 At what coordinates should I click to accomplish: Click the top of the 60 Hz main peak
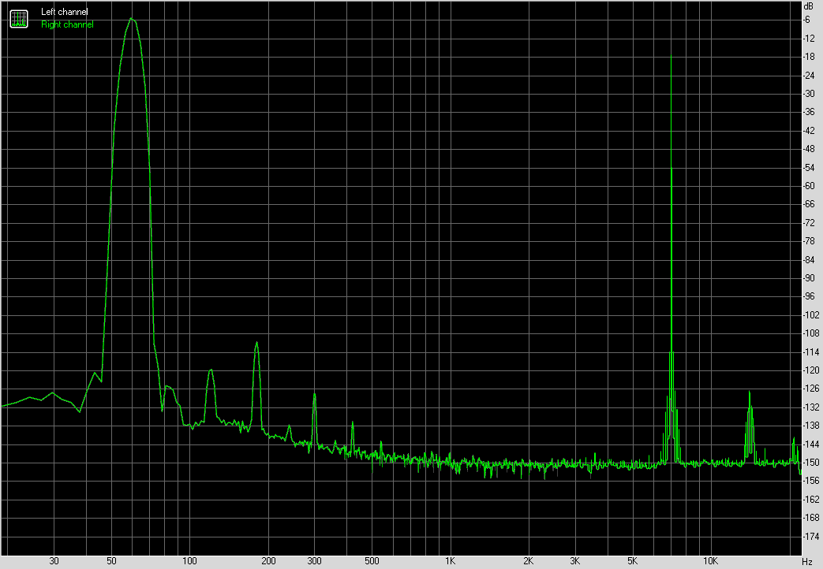click(131, 19)
